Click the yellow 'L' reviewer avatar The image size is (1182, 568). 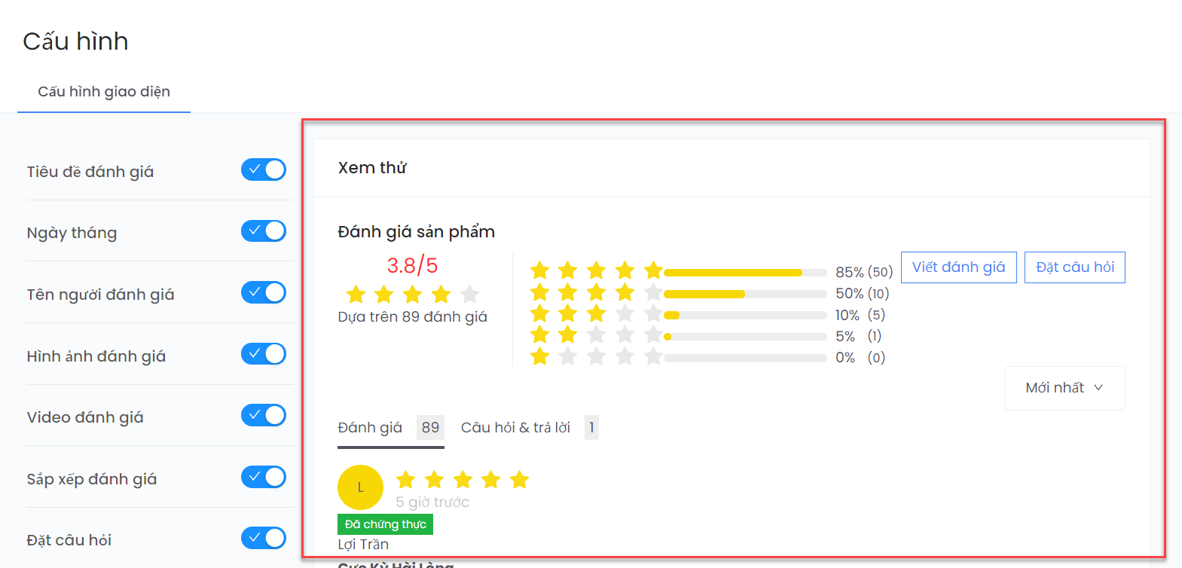pyautogui.click(x=360, y=487)
